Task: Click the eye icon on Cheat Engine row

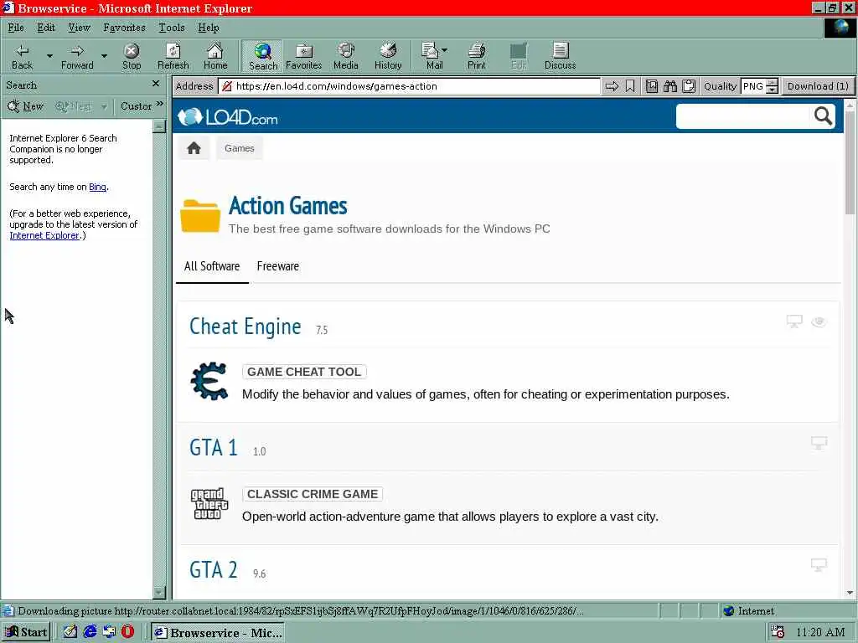Action: coord(819,321)
